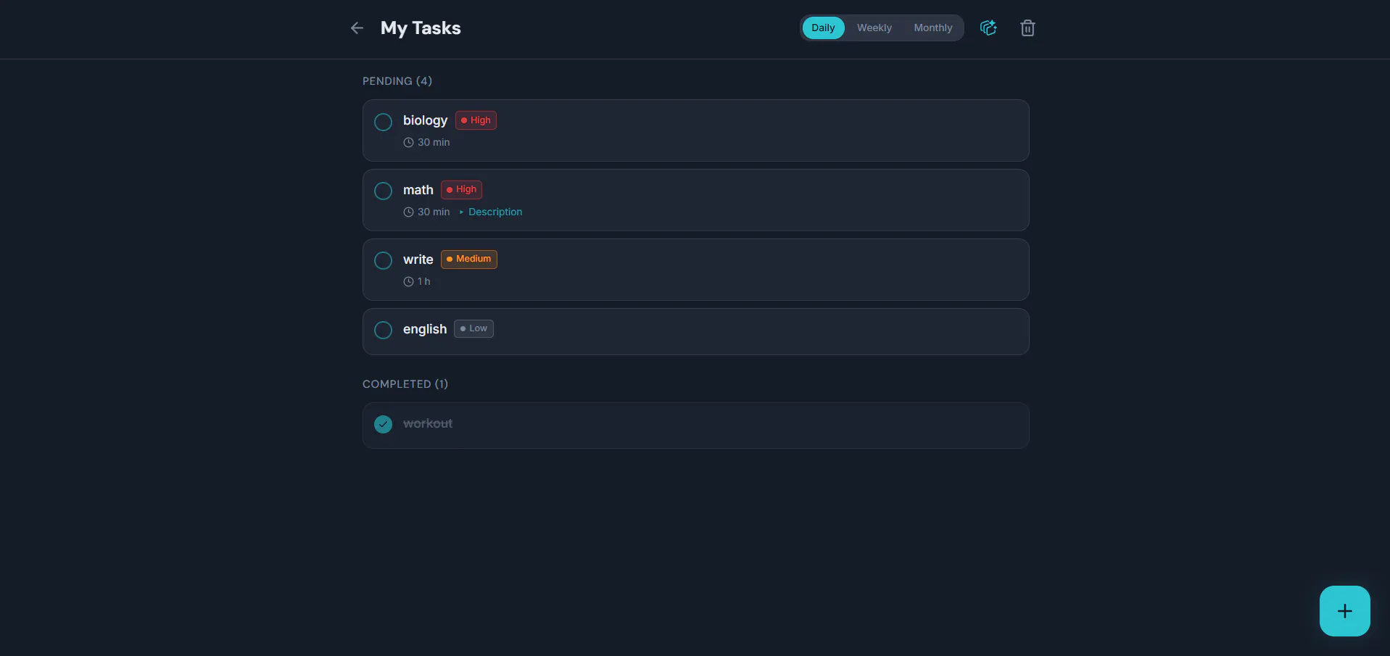
Task: Click the My Tasks page title
Action: click(x=421, y=28)
